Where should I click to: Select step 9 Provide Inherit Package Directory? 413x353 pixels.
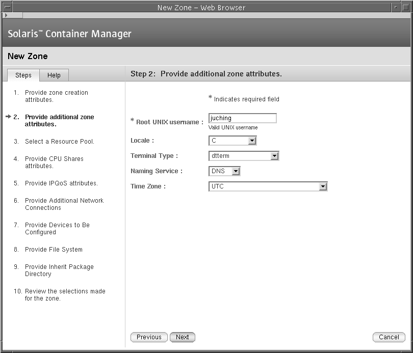coord(59,270)
